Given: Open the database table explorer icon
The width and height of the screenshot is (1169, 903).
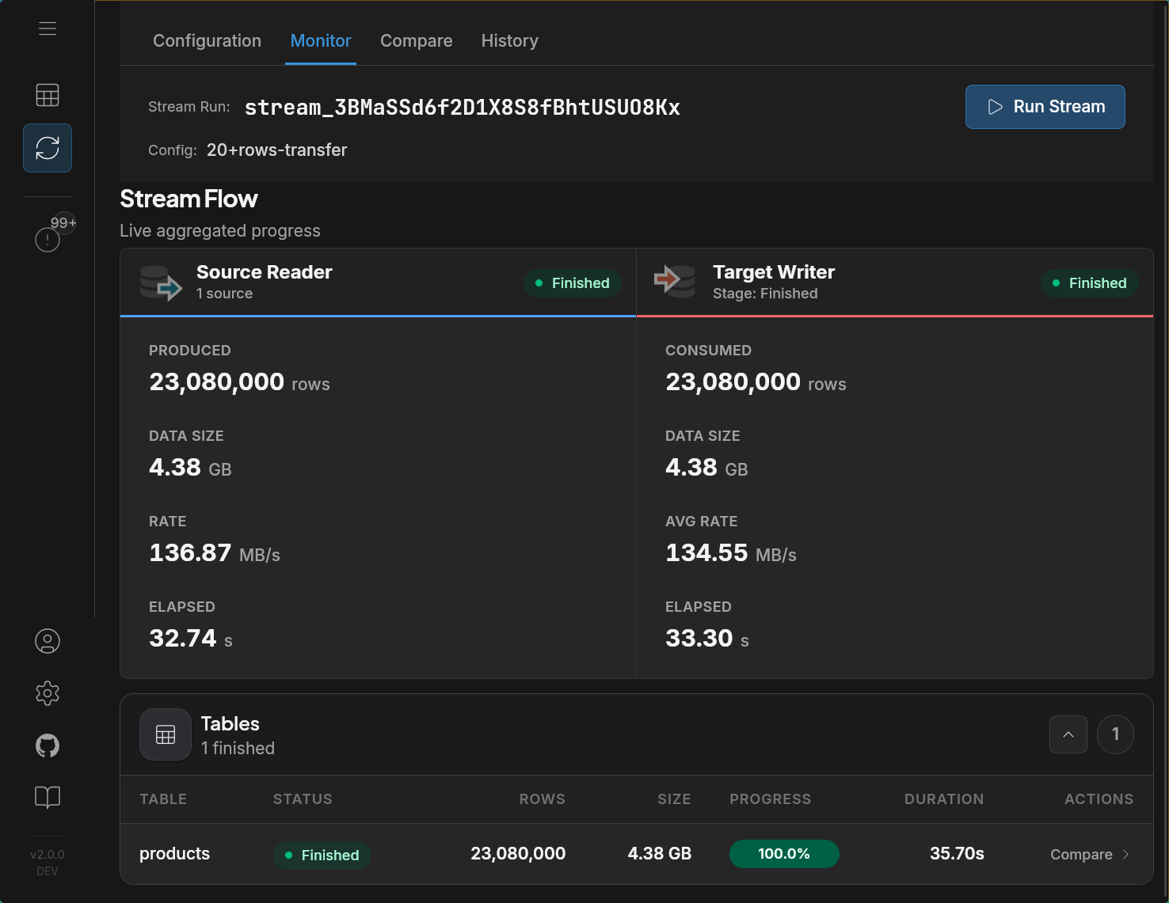Looking at the screenshot, I should click(x=48, y=95).
